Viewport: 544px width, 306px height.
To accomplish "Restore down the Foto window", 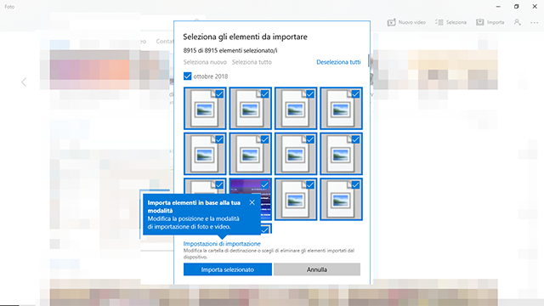I will pyautogui.click(x=516, y=7).
